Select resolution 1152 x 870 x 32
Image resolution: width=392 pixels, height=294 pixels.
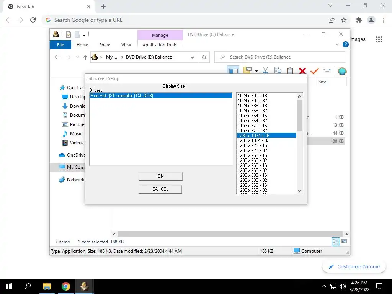[266, 131]
